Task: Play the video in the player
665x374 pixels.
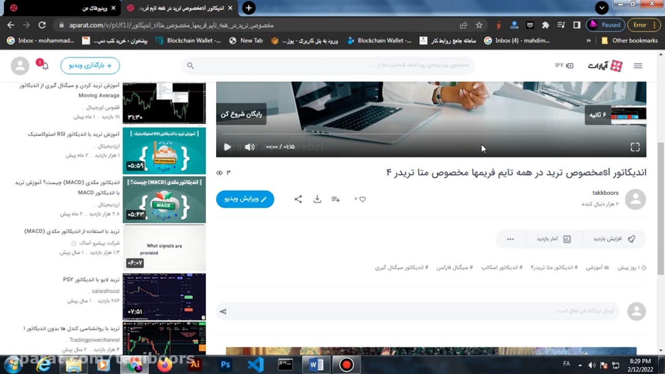Action: click(x=227, y=147)
